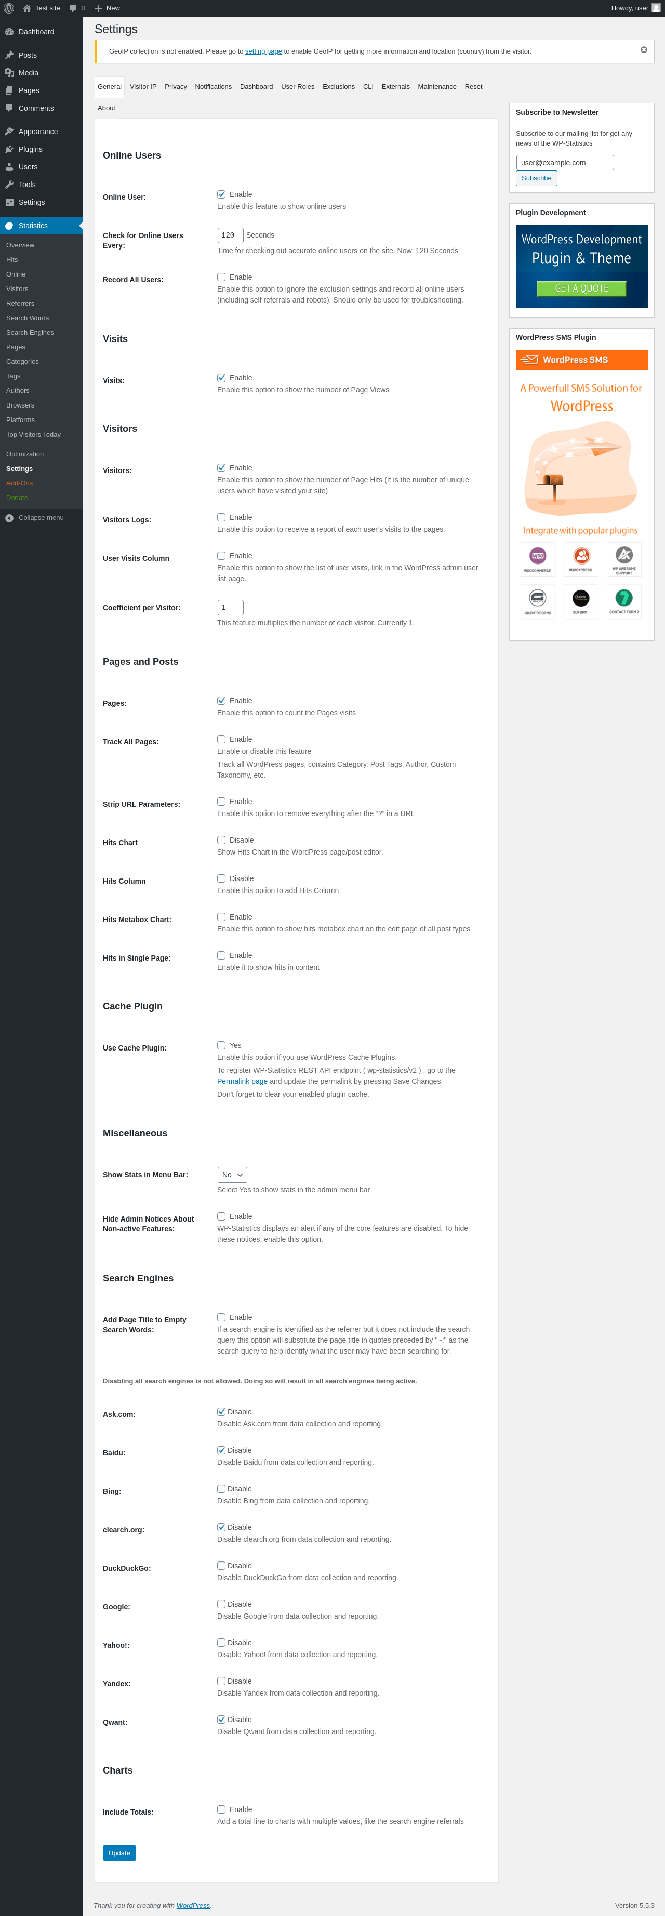Click the newsletter email input field
Screen dimensions: 665x1916
[565, 163]
